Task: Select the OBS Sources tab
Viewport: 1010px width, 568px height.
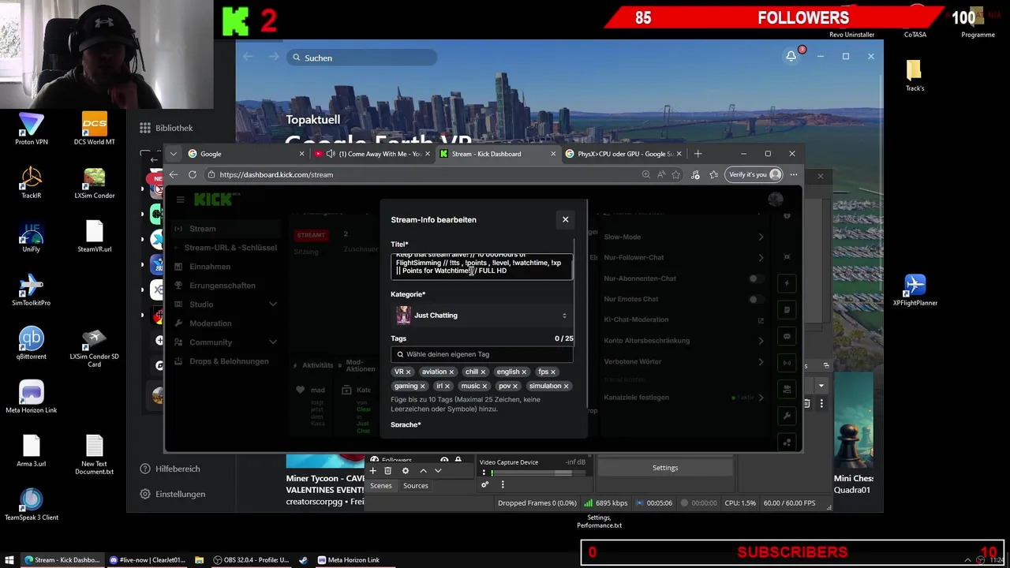Action: (415, 486)
